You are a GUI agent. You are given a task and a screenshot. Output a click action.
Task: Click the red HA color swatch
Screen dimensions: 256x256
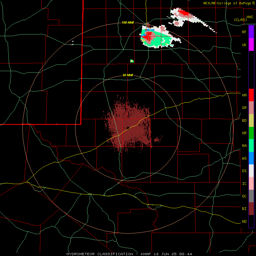[x=251, y=95]
